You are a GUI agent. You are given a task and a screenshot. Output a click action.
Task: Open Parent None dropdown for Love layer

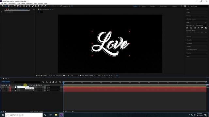[53, 91]
